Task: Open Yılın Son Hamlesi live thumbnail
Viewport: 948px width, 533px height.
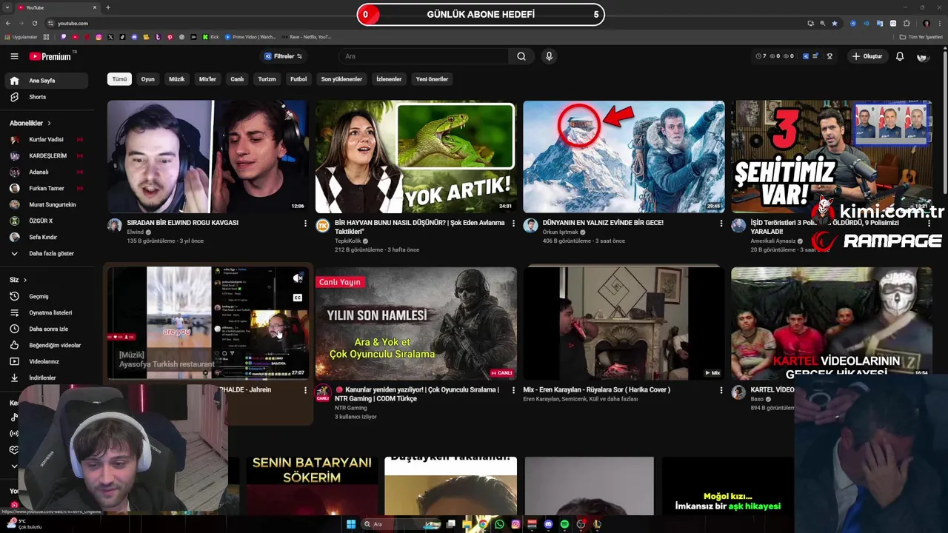Action: 415,324
